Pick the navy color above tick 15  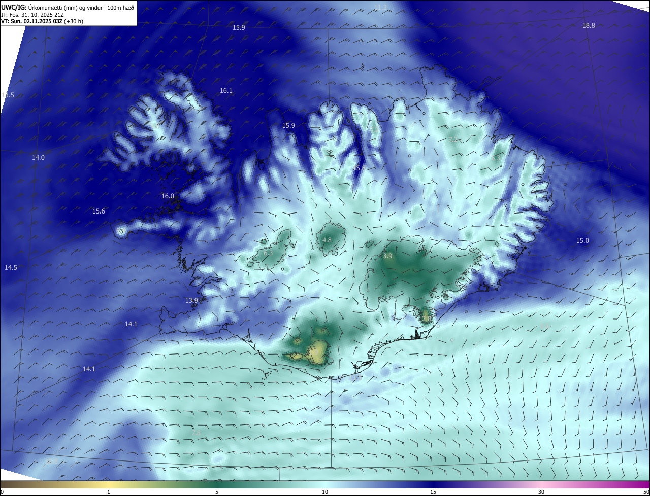click(433, 484)
